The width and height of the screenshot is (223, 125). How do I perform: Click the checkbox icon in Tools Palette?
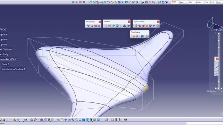(x=147, y=36)
